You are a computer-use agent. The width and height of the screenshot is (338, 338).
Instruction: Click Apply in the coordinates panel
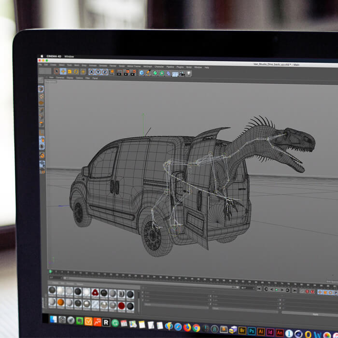point(316,314)
